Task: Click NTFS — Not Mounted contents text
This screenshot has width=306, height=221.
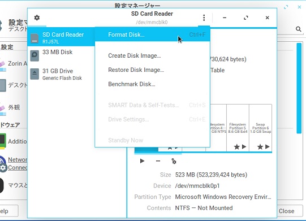Action: 204,208
